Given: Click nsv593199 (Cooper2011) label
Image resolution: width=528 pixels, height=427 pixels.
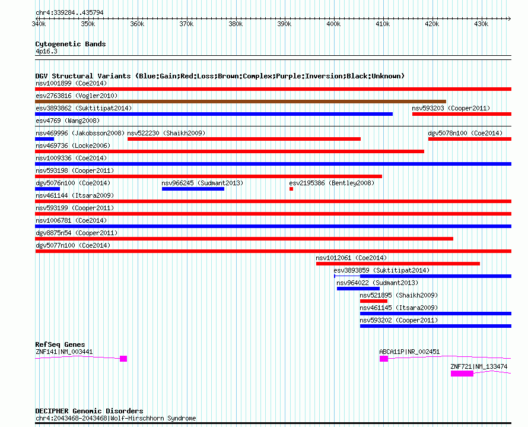Looking at the screenshot, I should pos(75,208).
